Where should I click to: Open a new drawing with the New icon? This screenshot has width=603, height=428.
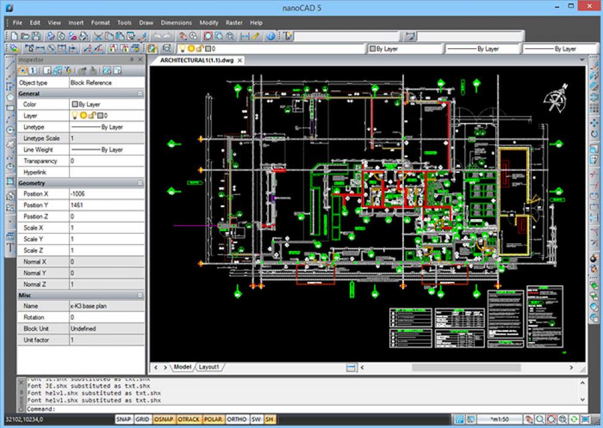tap(15, 36)
